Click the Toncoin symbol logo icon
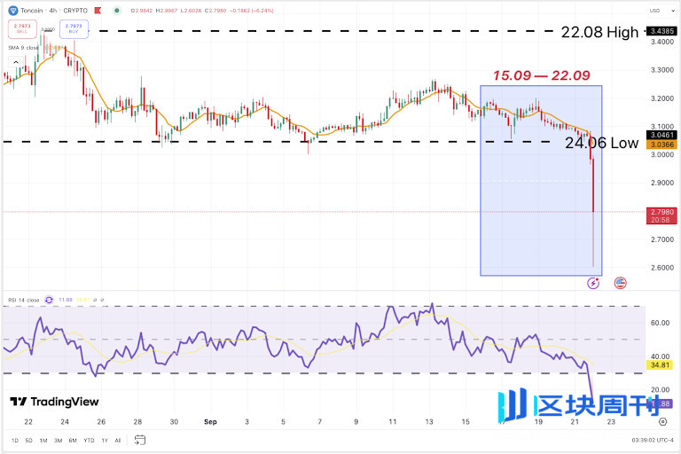This screenshot has height=454, width=681. tap(13, 11)
